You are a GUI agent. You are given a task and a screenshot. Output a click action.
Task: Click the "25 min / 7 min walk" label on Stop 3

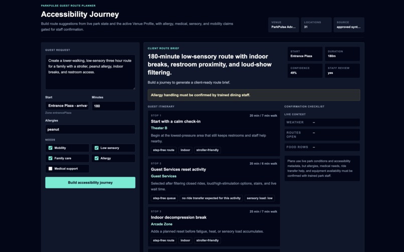pyautogui.click(x=263, y=211)
